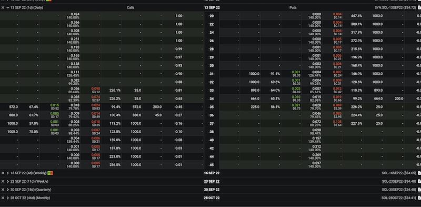Screen dimensions: 421x207
Task: Expand the 30 SEP 22 quarterly expiry
Action: point(8,190)
